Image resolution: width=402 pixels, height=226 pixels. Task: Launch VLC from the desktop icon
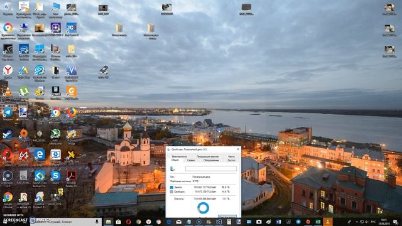point(8,92)
